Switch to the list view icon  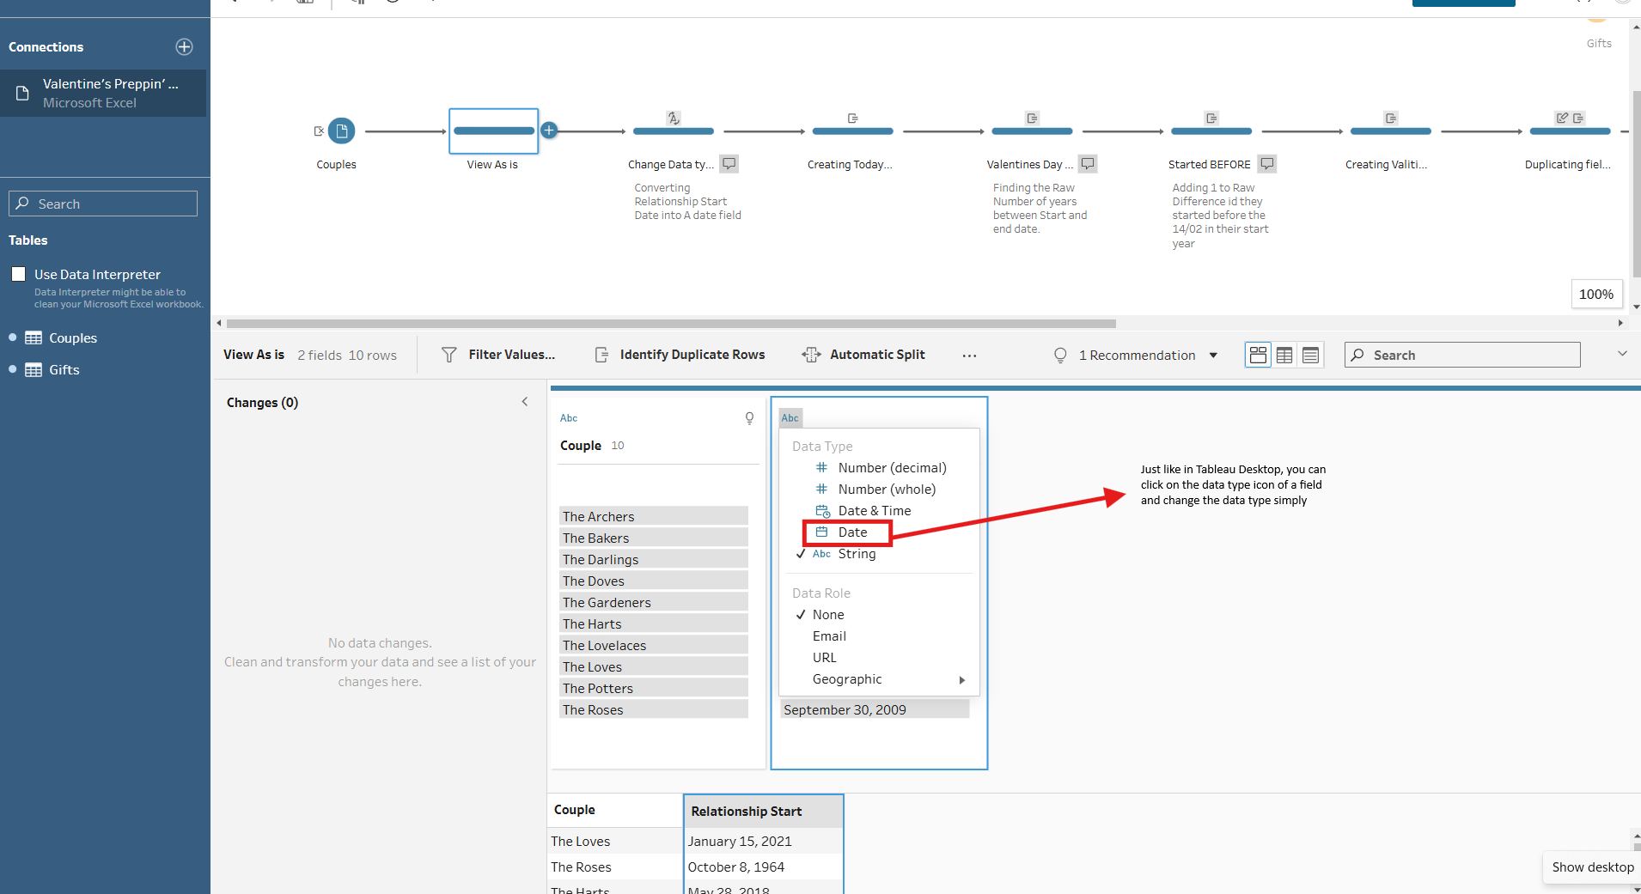[x=1310, y=356]
